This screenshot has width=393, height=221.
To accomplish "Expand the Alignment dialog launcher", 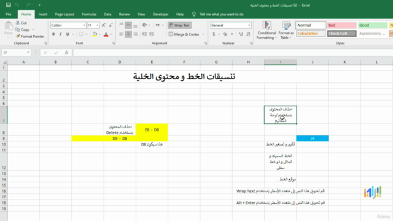I will [206, 44].
